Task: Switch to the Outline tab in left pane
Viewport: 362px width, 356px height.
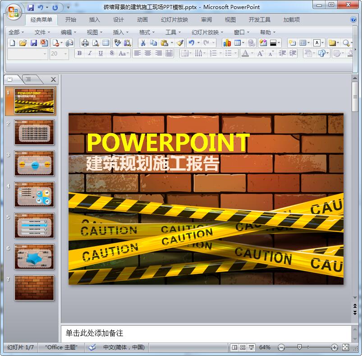Action: pos(29,79)
